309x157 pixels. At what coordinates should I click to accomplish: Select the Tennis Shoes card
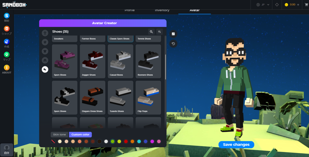click(148, 39)
